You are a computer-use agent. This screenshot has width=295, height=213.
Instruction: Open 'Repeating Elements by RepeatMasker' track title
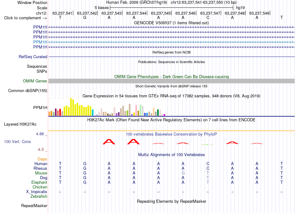tap(171, 201)
